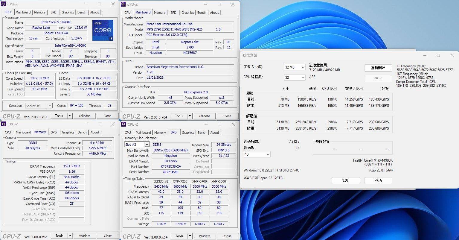Viewport: 459px width, 240px height.
Task: Click the part number KF572C38-24
Action: (171, 167)
